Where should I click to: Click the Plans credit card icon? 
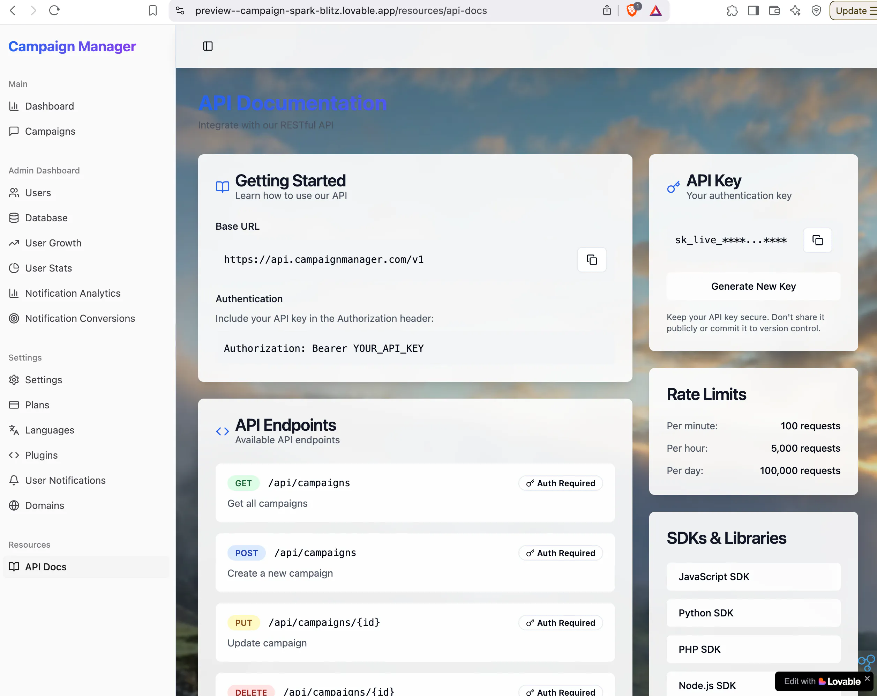pyautogui.click(x=14, y=405)
